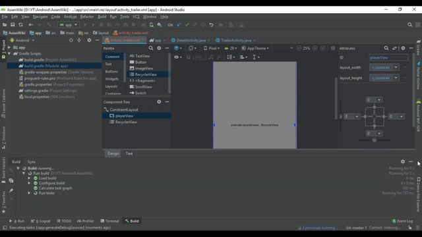
Task: Open the AVD Manager phone icon
Action: [x=151, y=25]
